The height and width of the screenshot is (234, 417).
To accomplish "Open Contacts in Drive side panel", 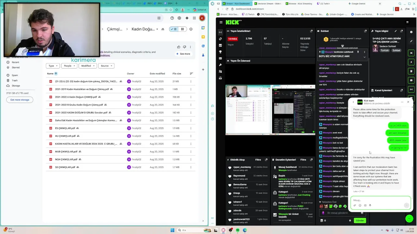I will point(203,55).
